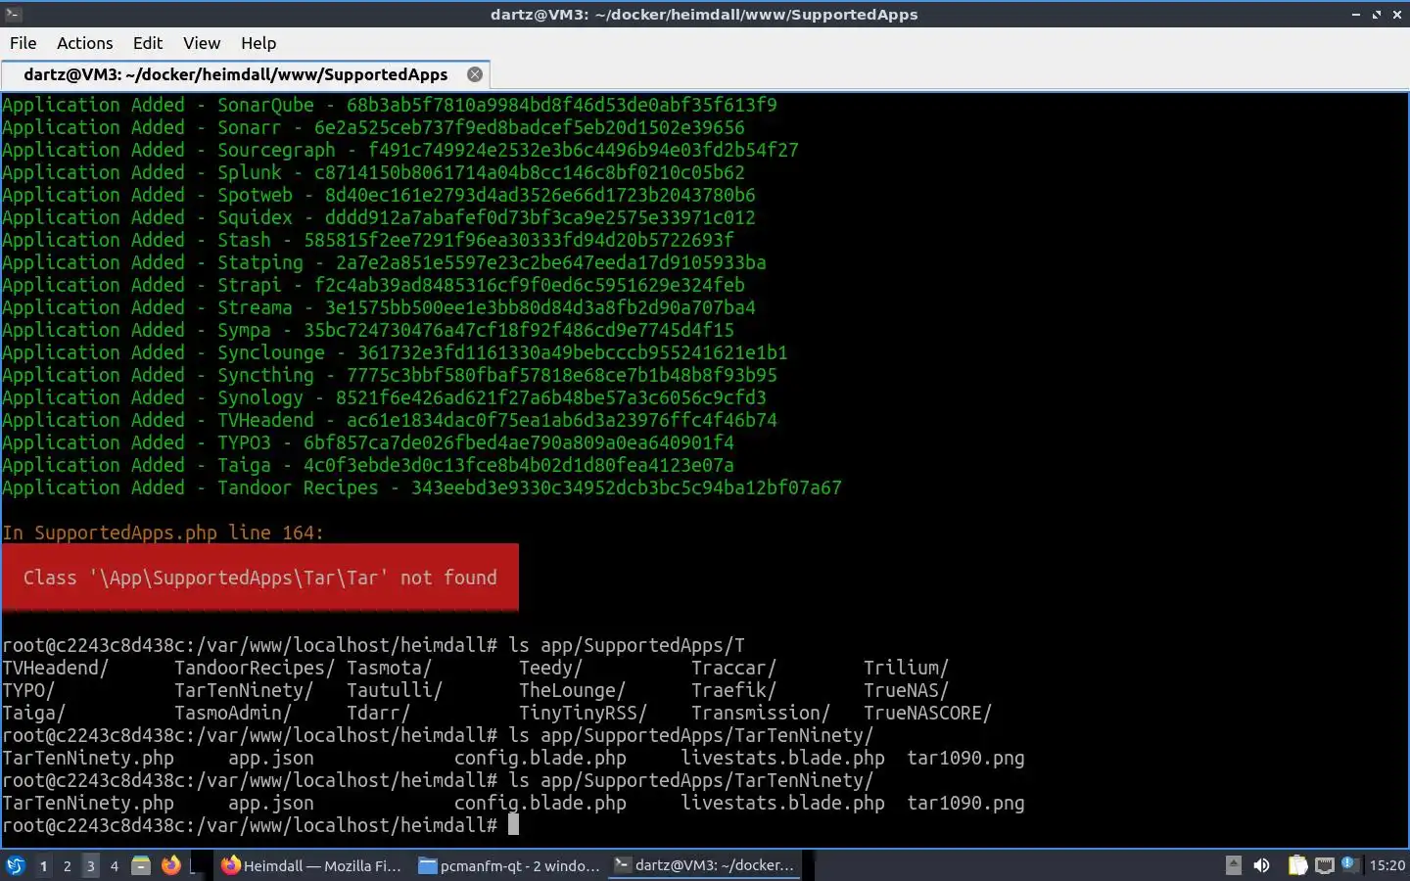Switch to pcmanfm-qt taskbar window
Image resolution: width=1410 pixels, height=881 pixels.
(x=509, y=865)
